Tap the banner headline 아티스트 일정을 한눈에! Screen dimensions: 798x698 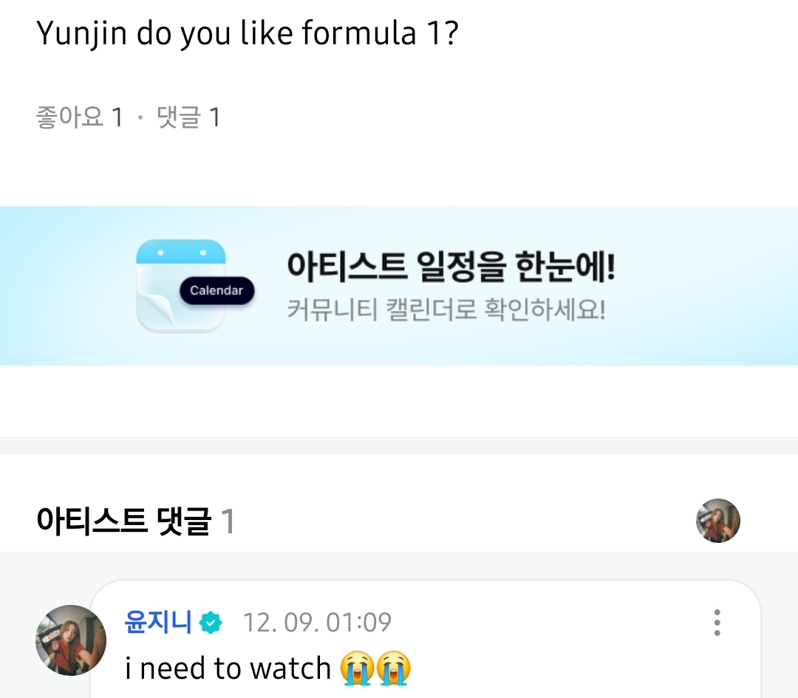pyautogui.click(x=451, y=266)
